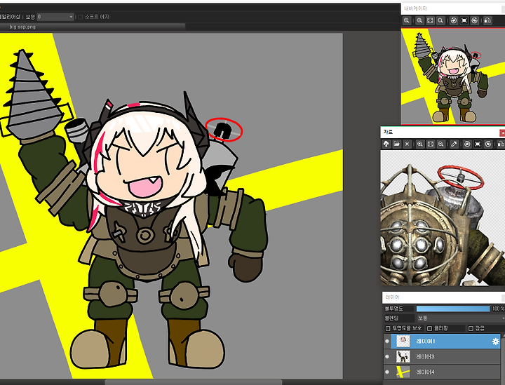Screen dimensions: 505x385
Task: Hide layer 레이어3 with its visibility dot
Action: (387, 356)
